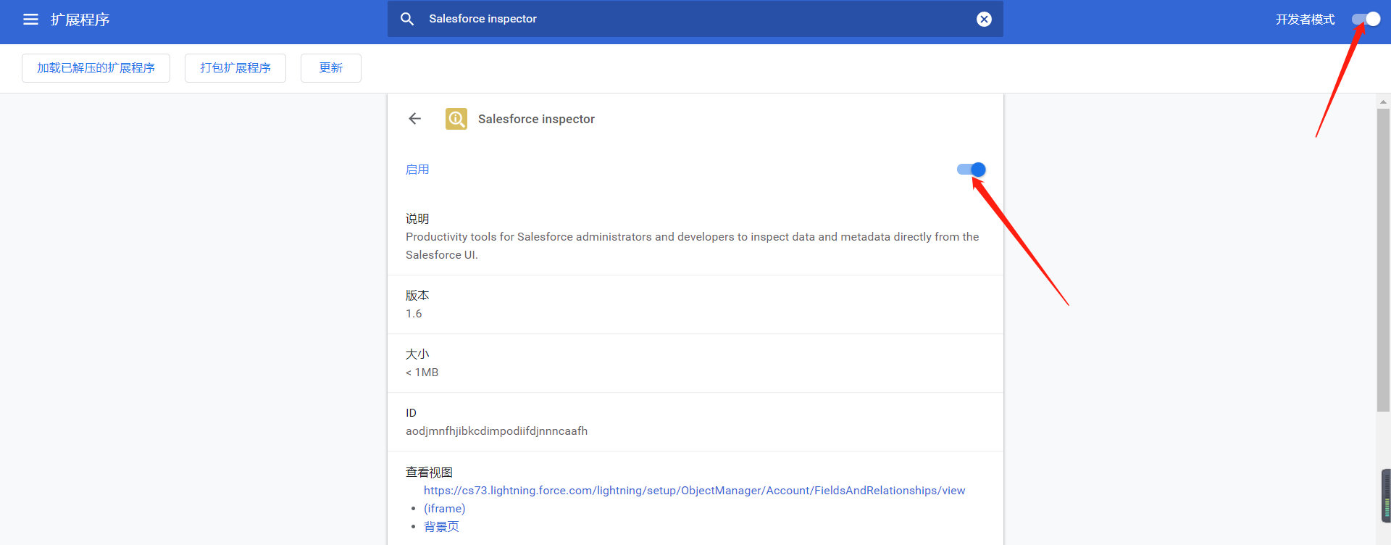The image size is (1391, 545).
Task: Click the 启用 label text
Action: pos(417,170)
